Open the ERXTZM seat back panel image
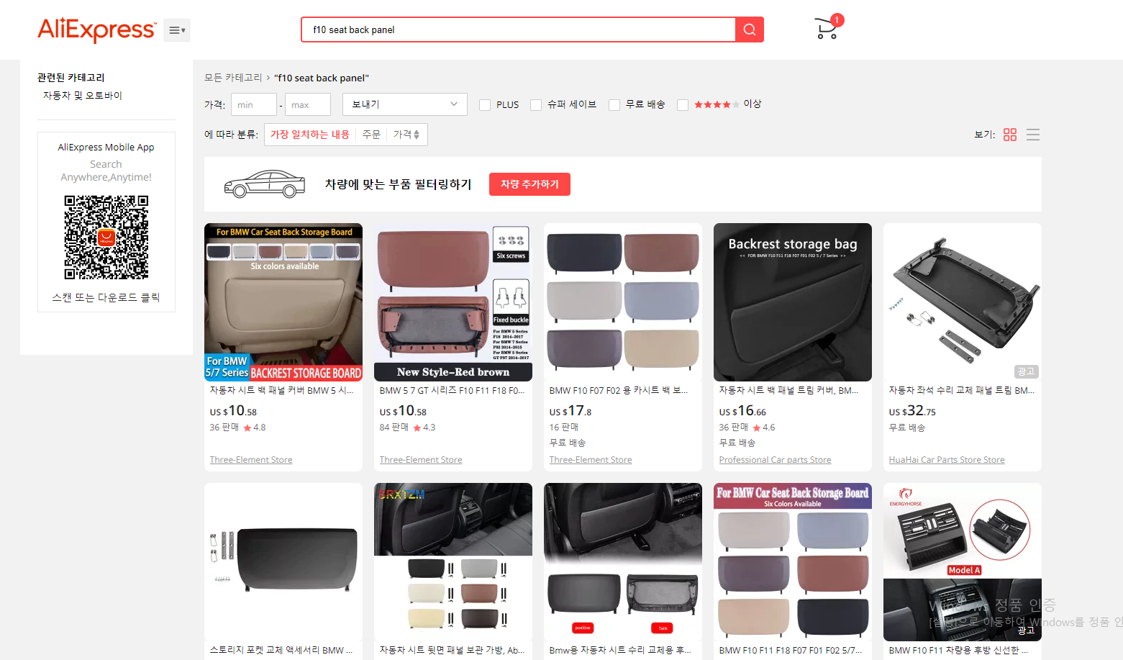The height and width of the screenshot is (660, 1123). [453, 562]
